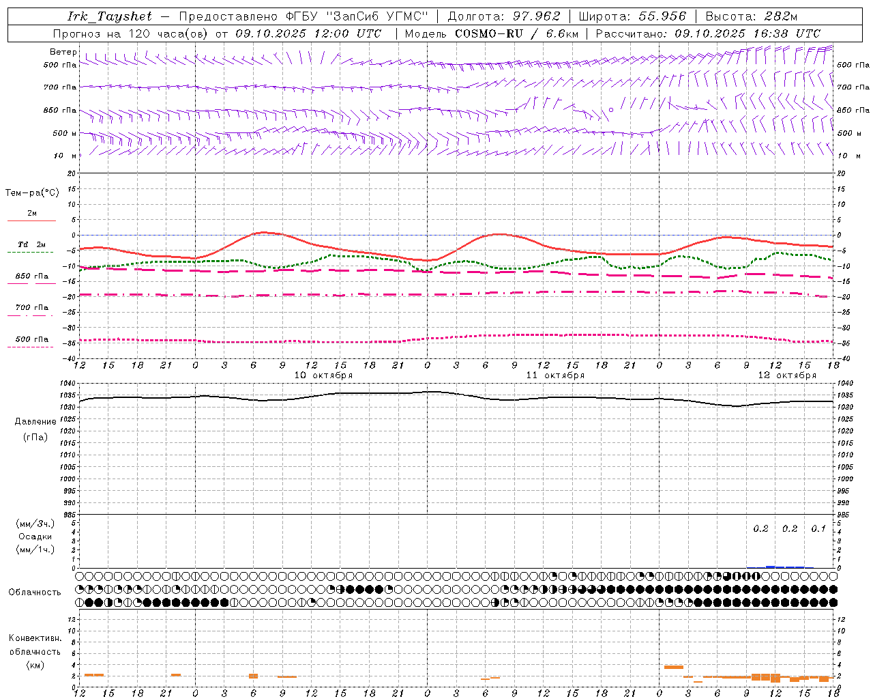Click the Облачность cloud cover label
Image resolution: width=873 pixels, height=699 pixels.
35,593
